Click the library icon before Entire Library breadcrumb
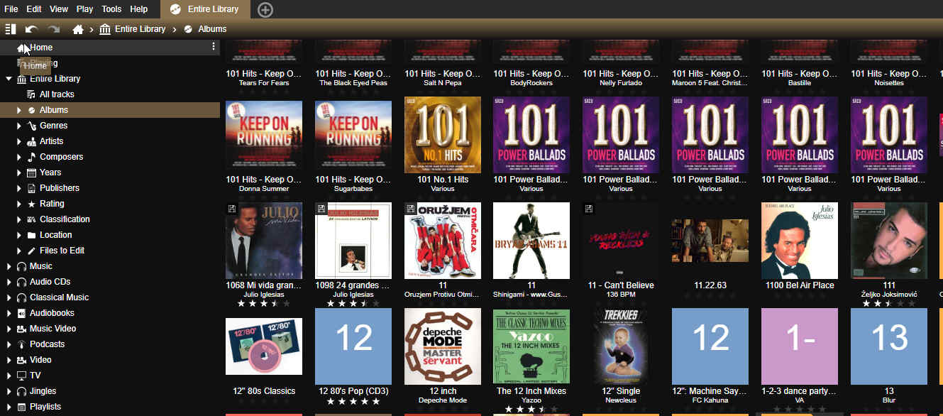This screenshot has width=943, height=416. 105,29
